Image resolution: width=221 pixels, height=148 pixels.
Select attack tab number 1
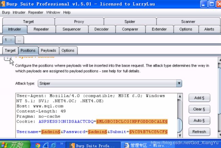coord(6,40)
